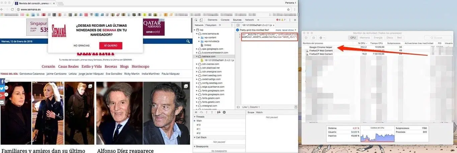Close the DevTools panel with the X
The height and width of the screenshot is (153, 457).
click(295, 20)
